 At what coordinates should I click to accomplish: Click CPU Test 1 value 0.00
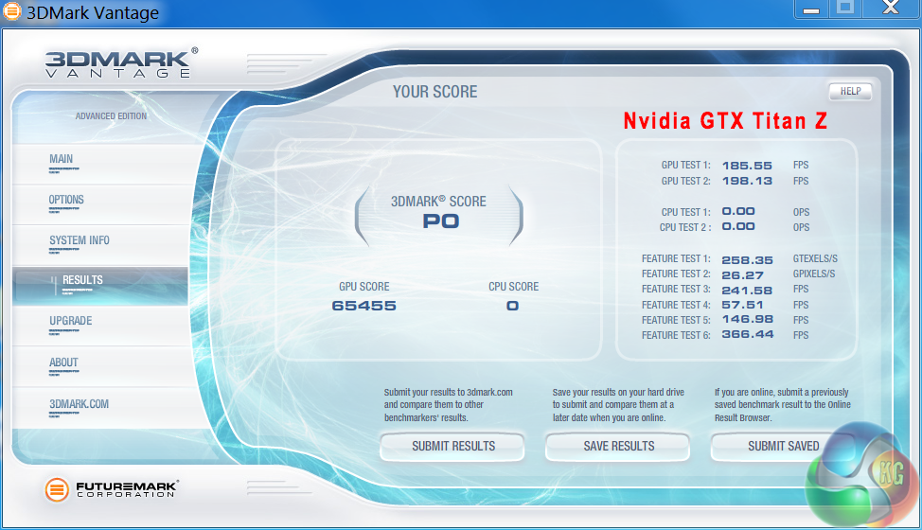point(738,212)
